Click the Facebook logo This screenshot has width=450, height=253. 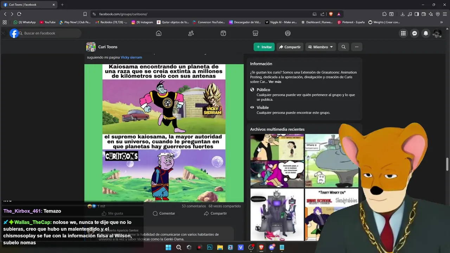coord(14,33)
